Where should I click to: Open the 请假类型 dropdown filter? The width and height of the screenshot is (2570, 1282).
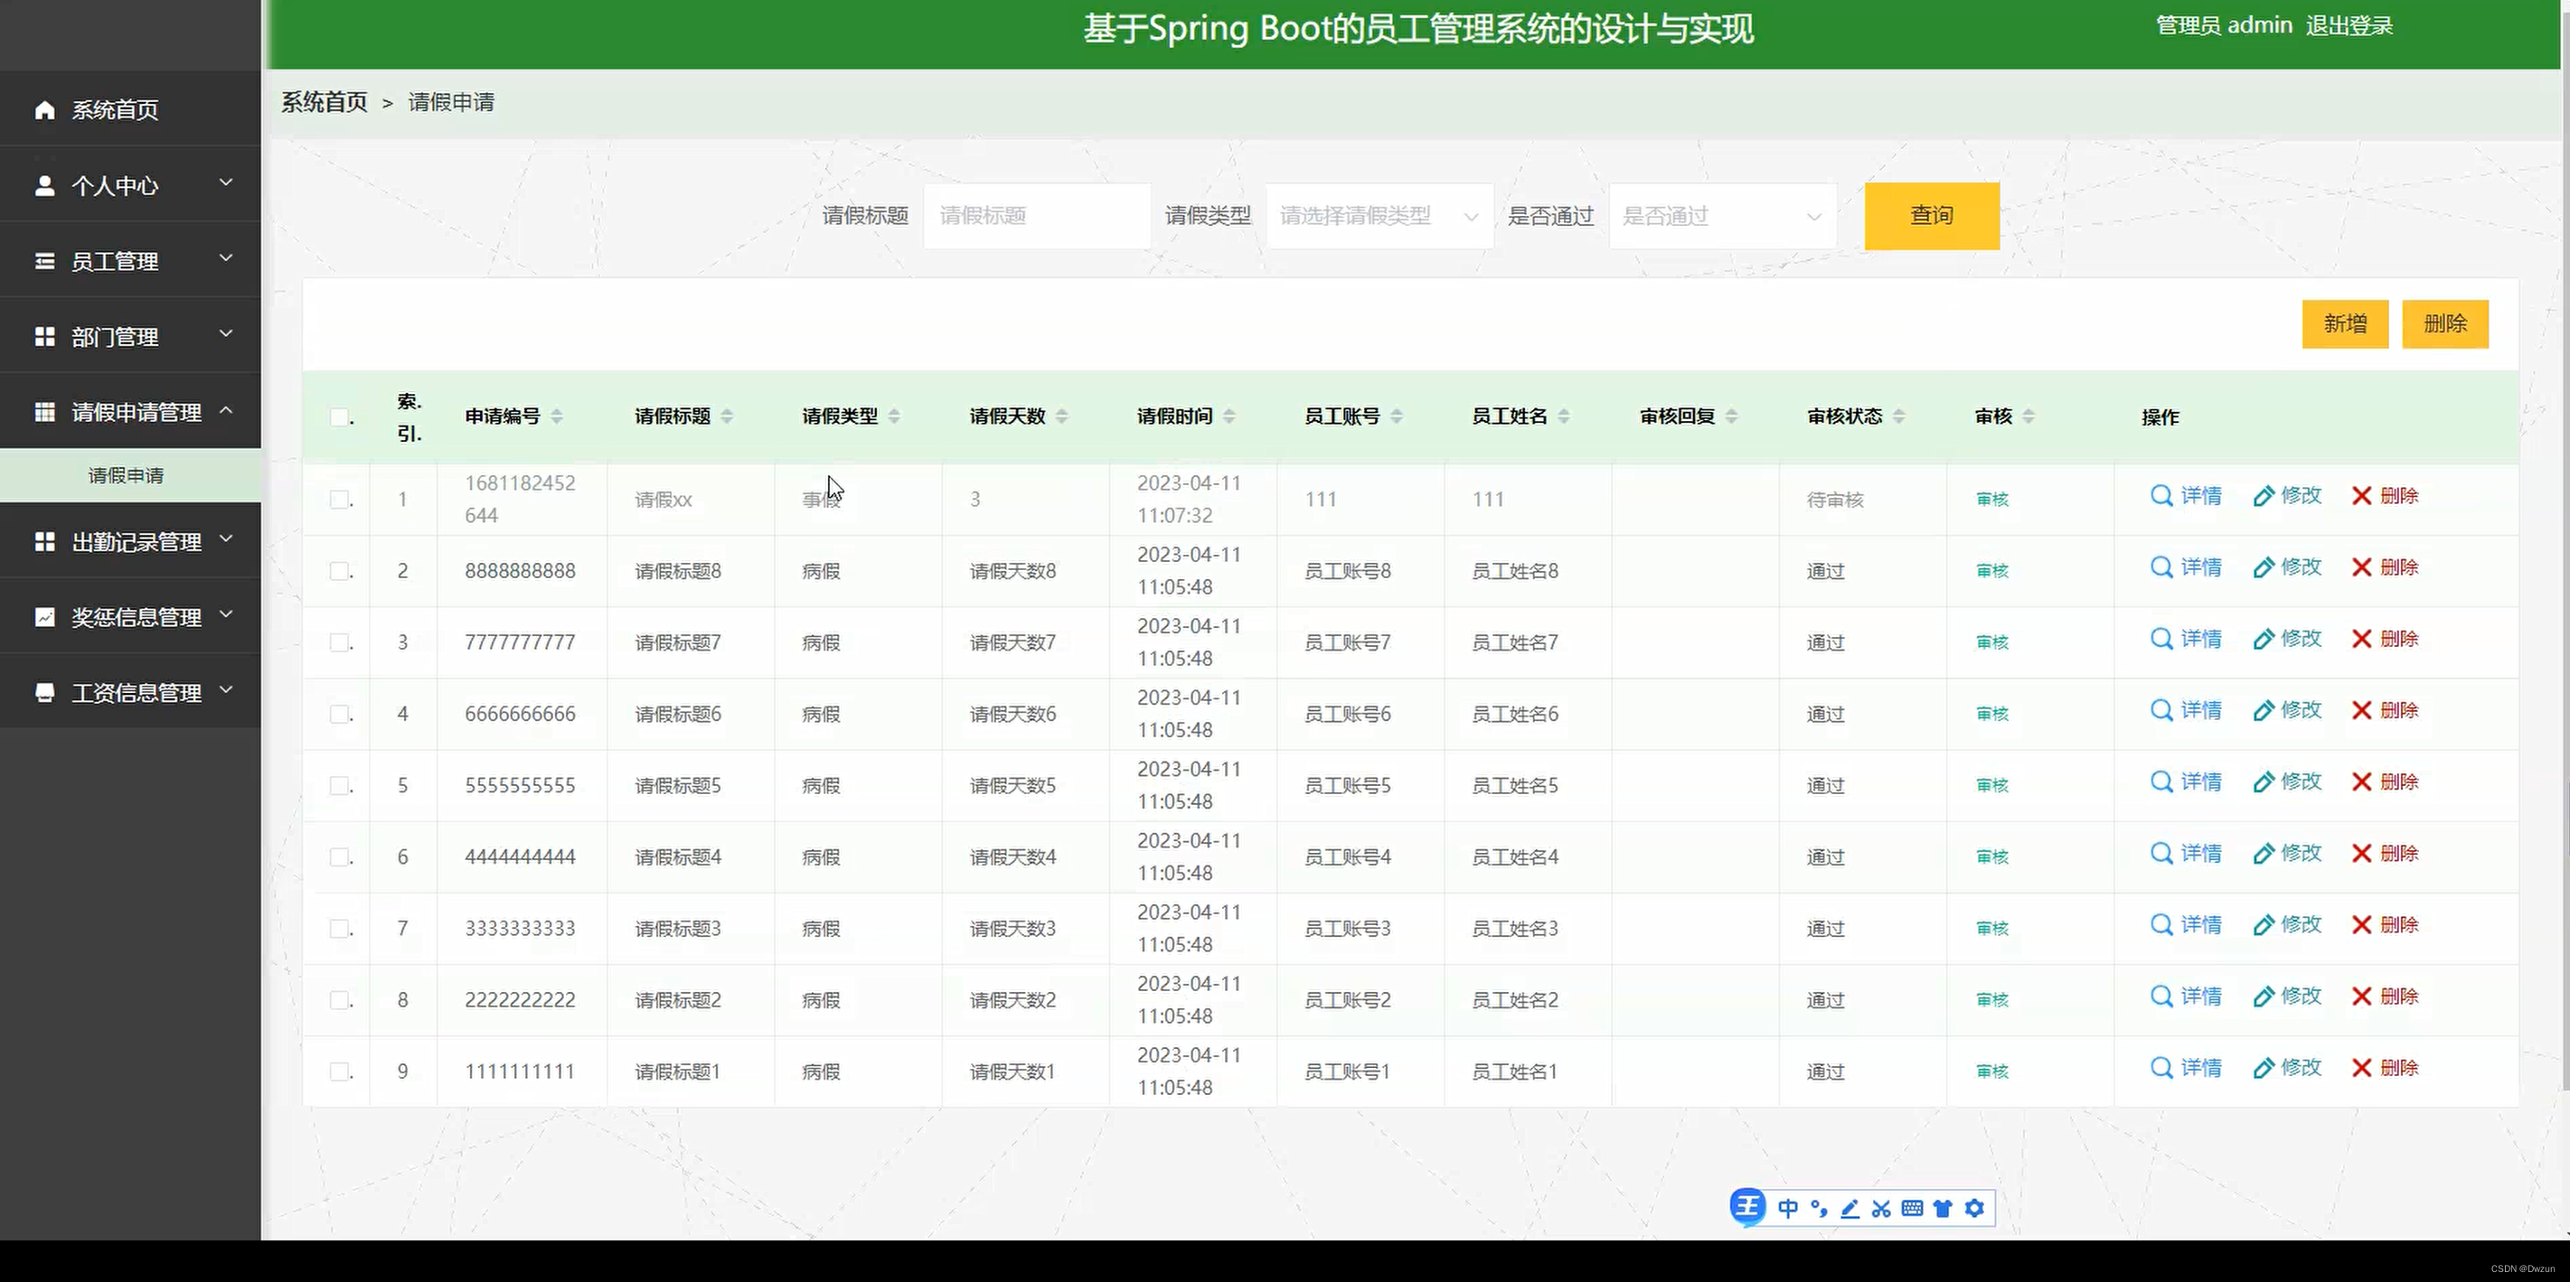pyautogui.click(x=1379, y=216)
